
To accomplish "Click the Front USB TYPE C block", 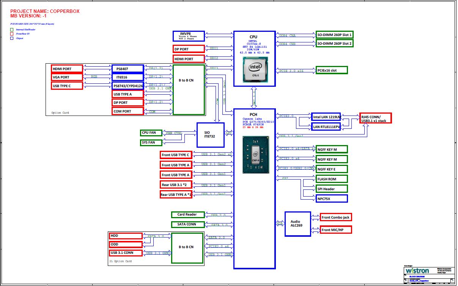I will pyautogui.click(x=176, y=155).
